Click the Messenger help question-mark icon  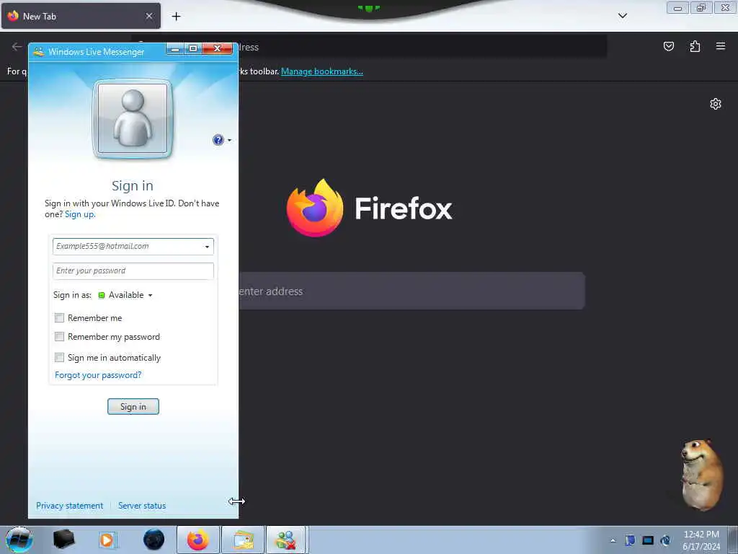(218, 140)
